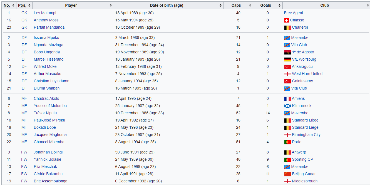Open the Yannick Bolasie player page

[47, 160]
